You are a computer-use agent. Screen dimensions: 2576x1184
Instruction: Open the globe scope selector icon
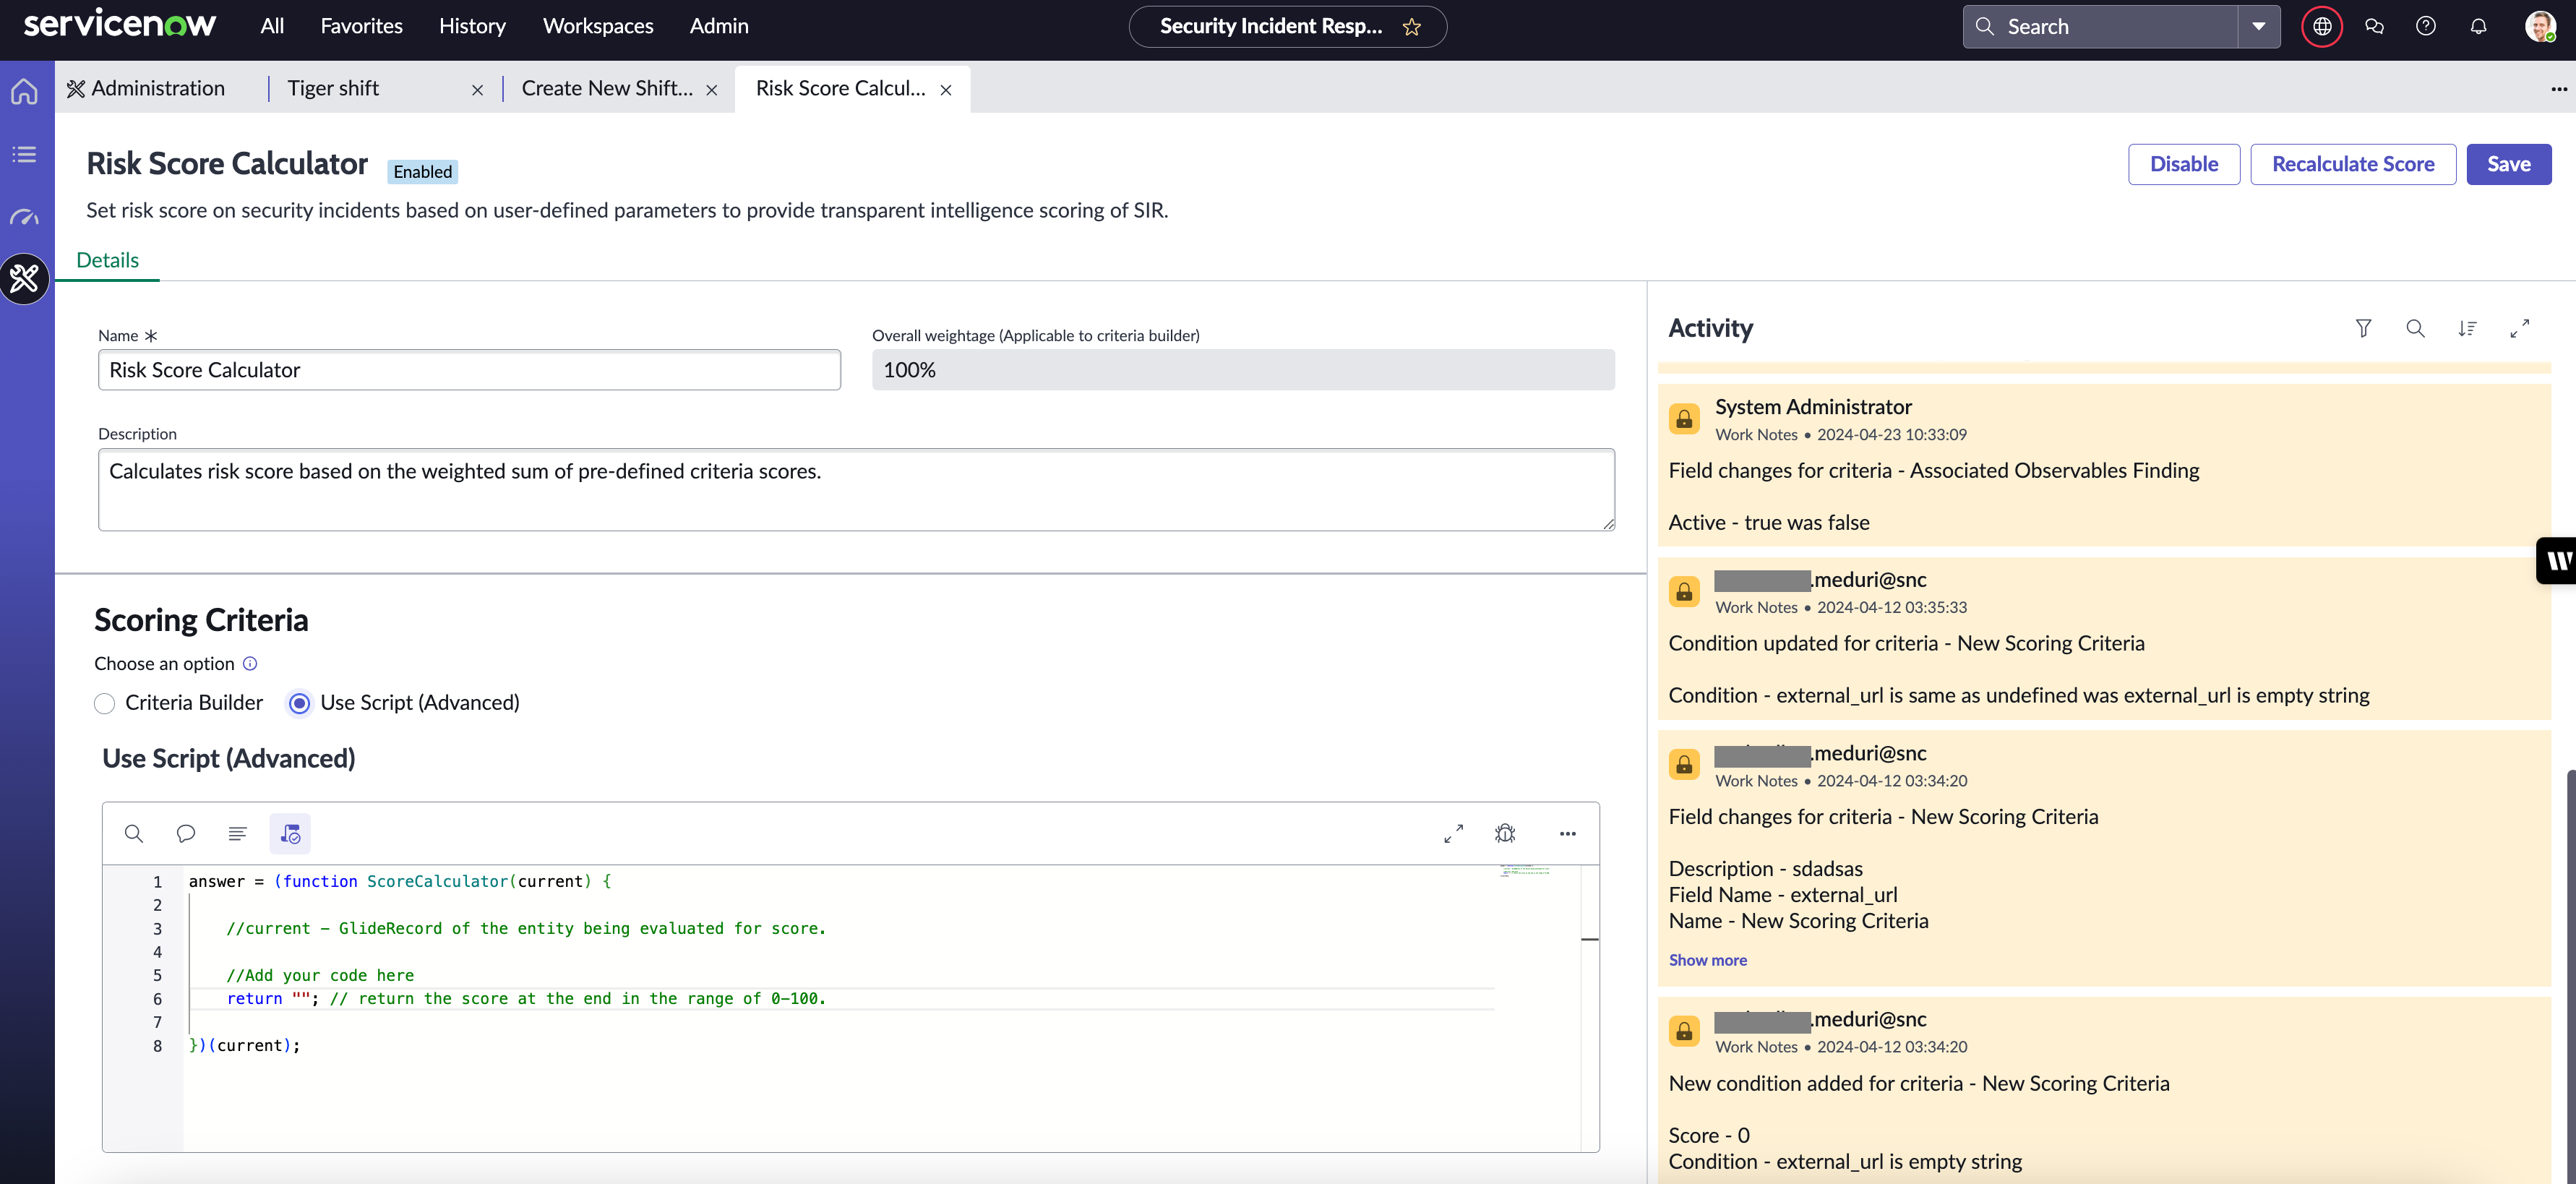(x=2322, y=27)
